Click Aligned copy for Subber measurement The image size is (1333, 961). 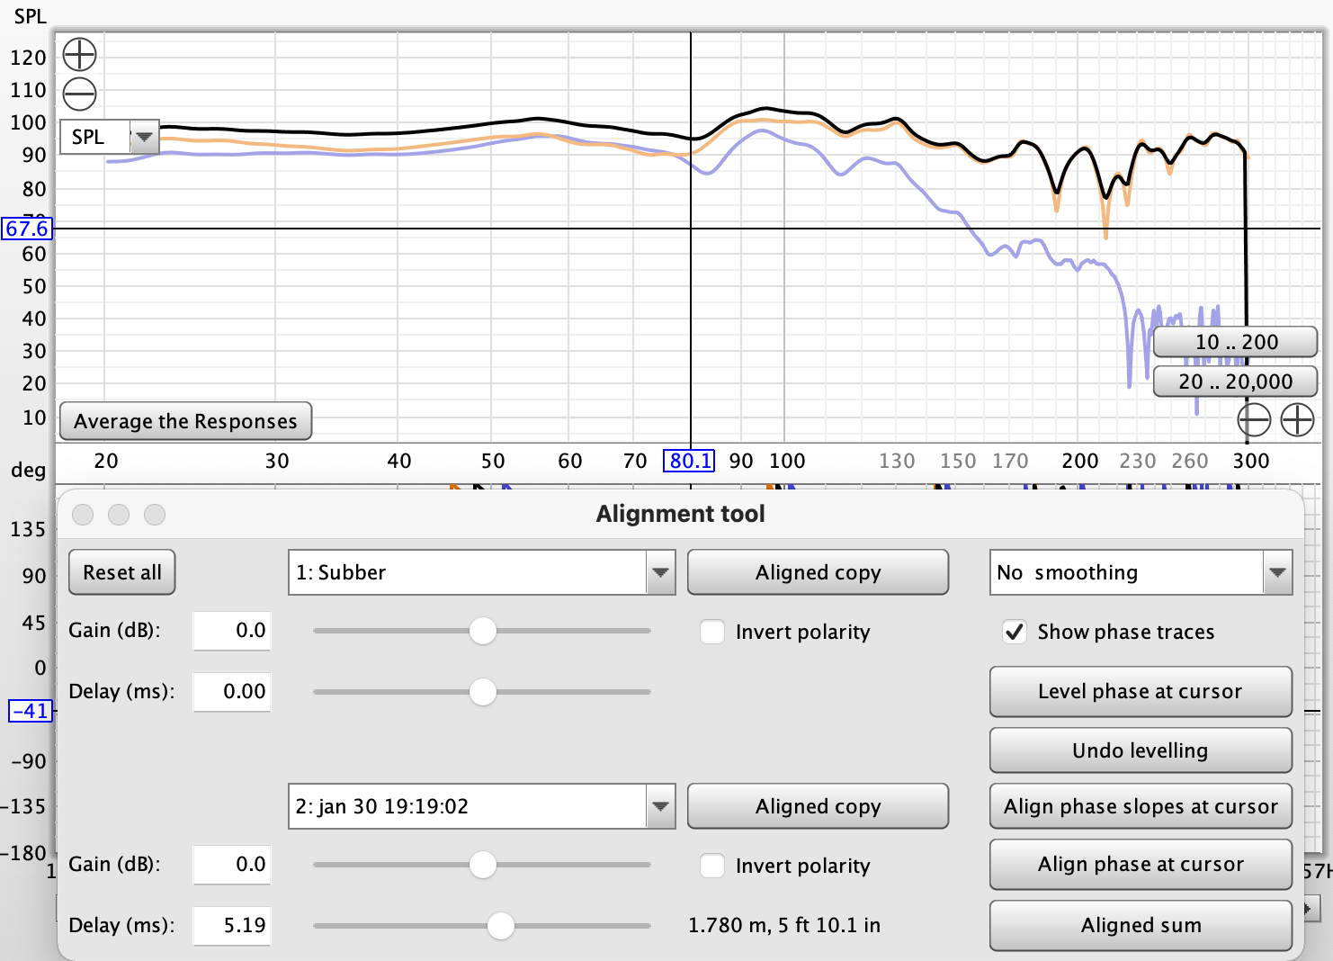pyautogui.click(x=818, y=572)
